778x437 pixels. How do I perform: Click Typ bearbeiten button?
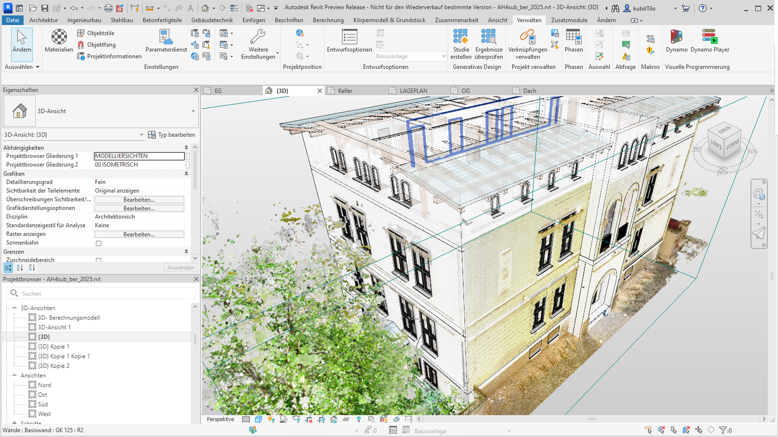(172, 135)
